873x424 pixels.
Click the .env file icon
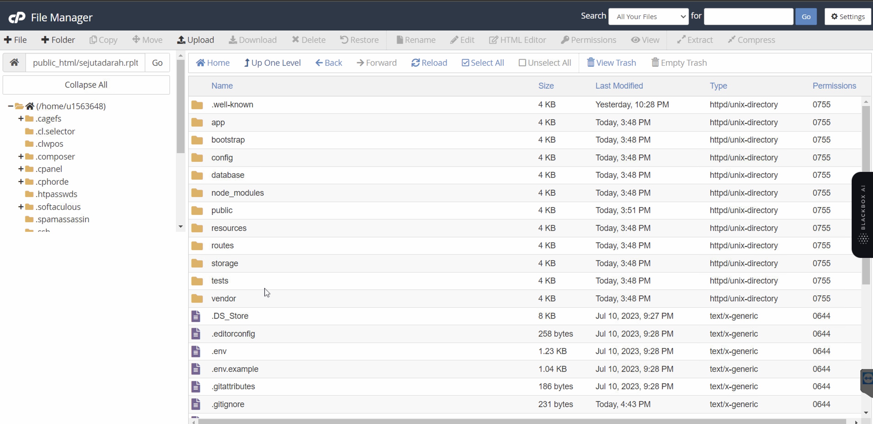point(196,351)
